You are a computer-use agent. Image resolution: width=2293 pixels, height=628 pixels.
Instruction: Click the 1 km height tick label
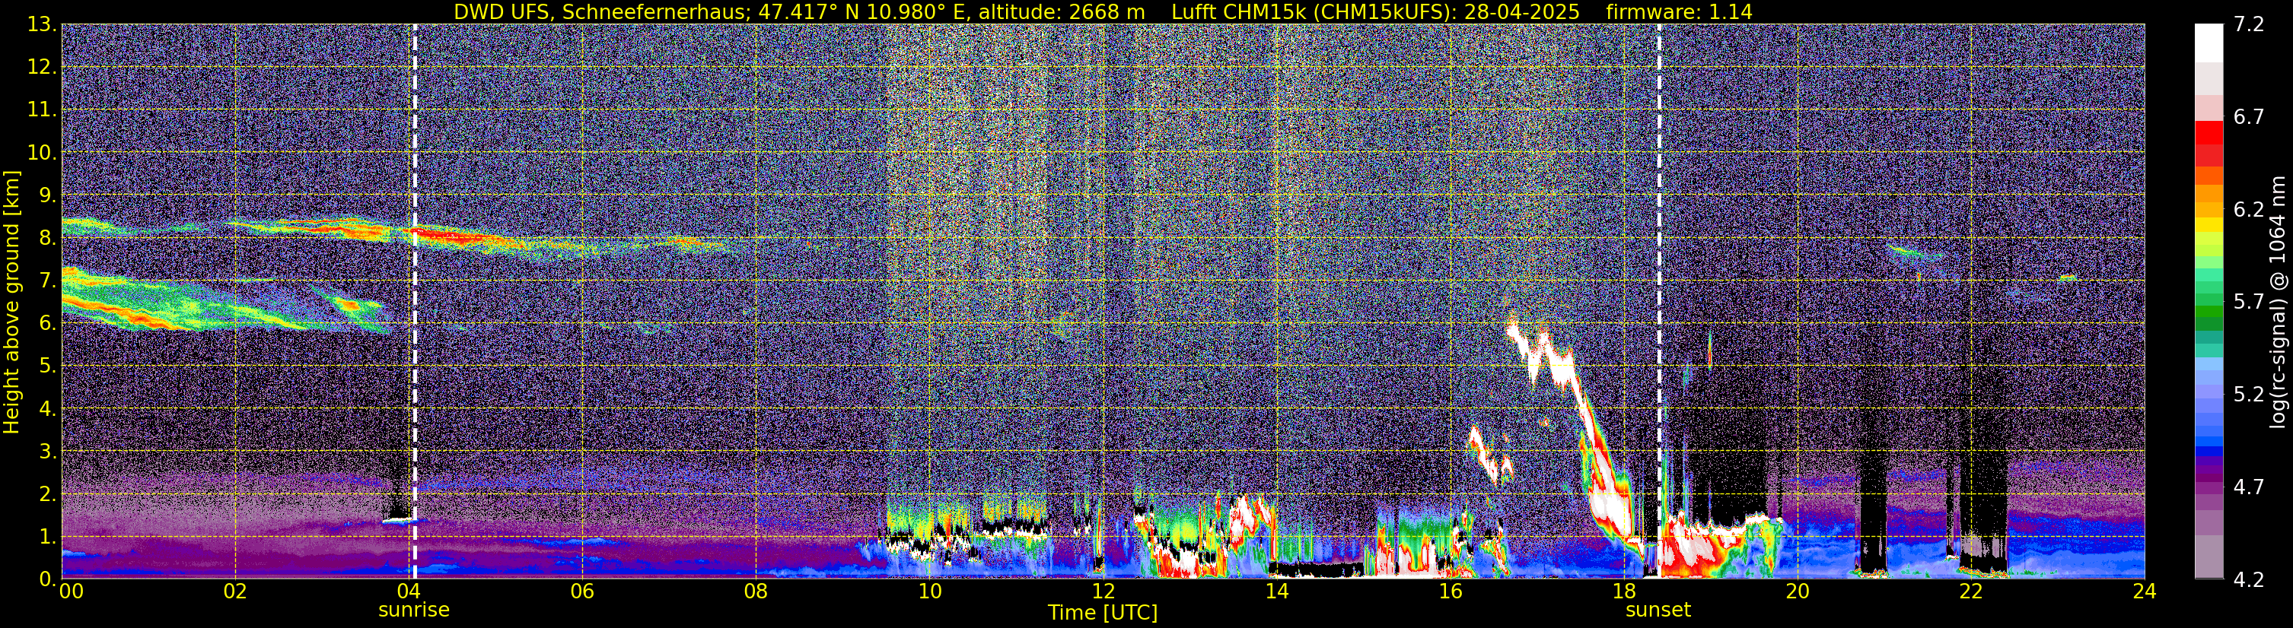click(x=48, y=536)
